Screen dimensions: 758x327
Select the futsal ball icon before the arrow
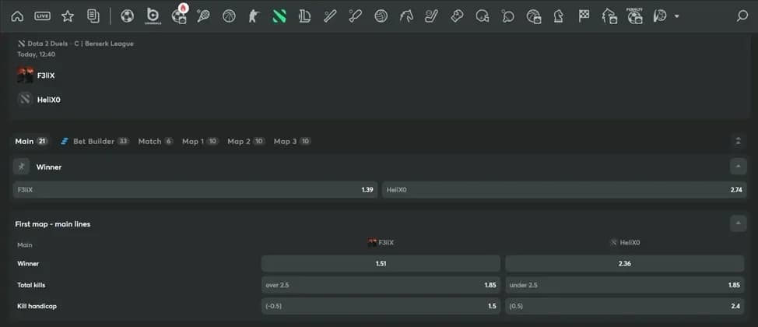click(x=659, y=16)
